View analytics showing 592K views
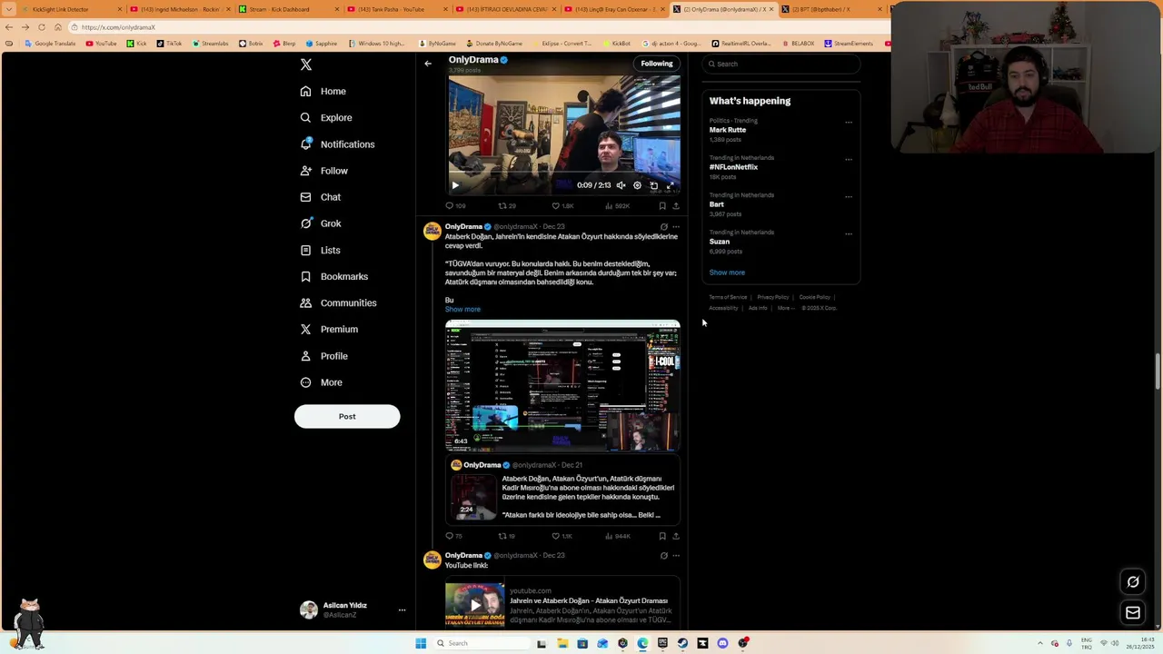 coord(617,206)
